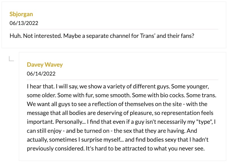
Task: Click the line beginning "some older. Some with fur"
Action: [x=121, y=95]
